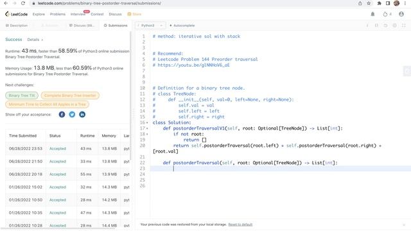This screenshot has height=231, width=411.
Task: Collapse code fold arrow at line 16
Action: click(x=147, y=123)
